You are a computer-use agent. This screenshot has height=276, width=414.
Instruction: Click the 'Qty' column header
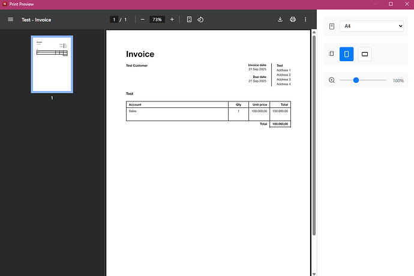[238, 104]
